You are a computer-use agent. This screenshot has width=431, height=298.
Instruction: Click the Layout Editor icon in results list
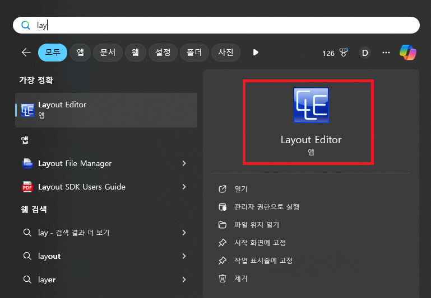click(27, 110)
